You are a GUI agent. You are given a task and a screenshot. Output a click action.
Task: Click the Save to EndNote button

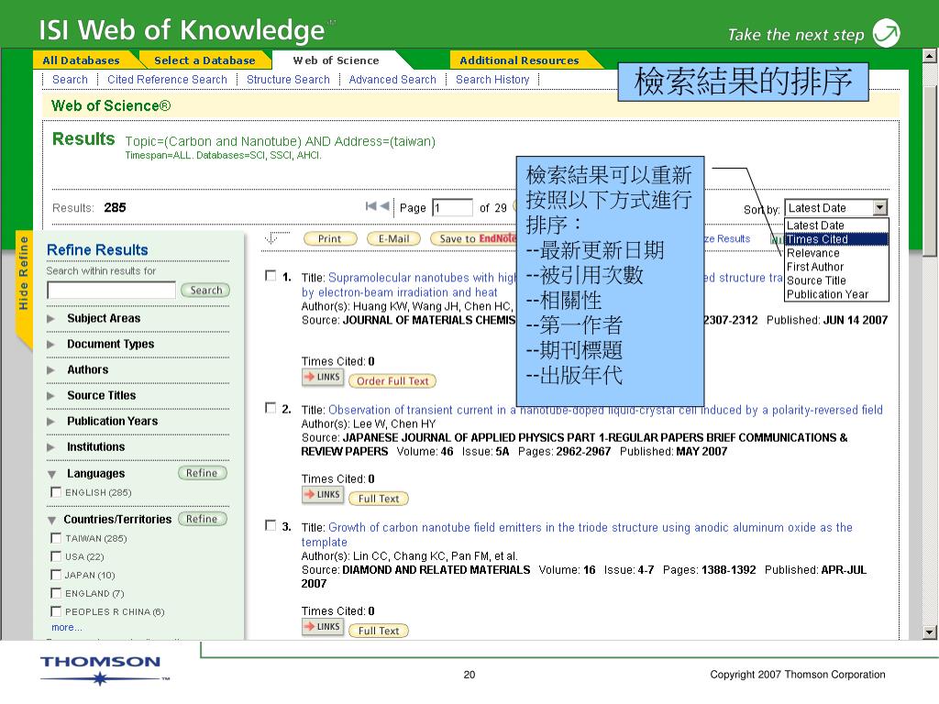pyautogui.click(x=474, y=239)
